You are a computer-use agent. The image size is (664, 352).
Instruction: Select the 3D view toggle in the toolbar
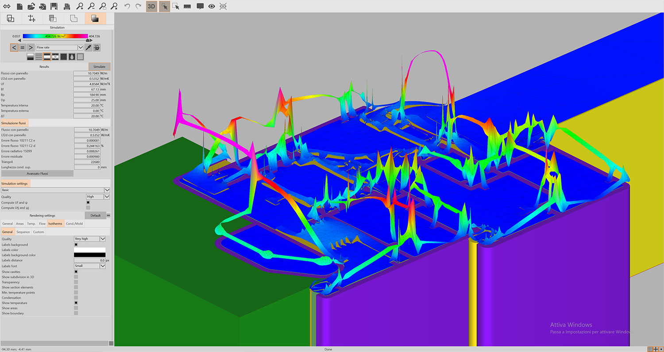(x=151, y=6)
